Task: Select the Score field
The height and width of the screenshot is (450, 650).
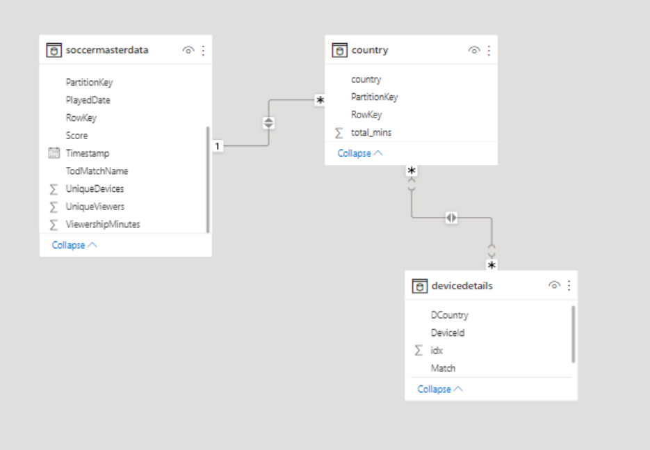Action: click(76, 136)
